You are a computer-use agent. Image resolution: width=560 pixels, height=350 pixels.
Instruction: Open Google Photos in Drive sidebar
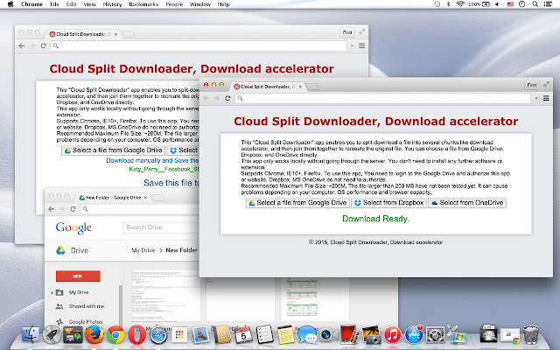pos(86,322)
